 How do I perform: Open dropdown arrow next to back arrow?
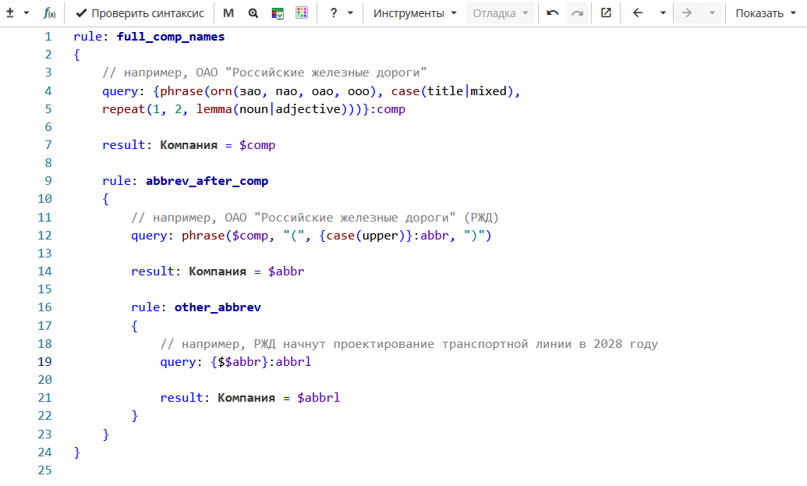tap(663, 13)
